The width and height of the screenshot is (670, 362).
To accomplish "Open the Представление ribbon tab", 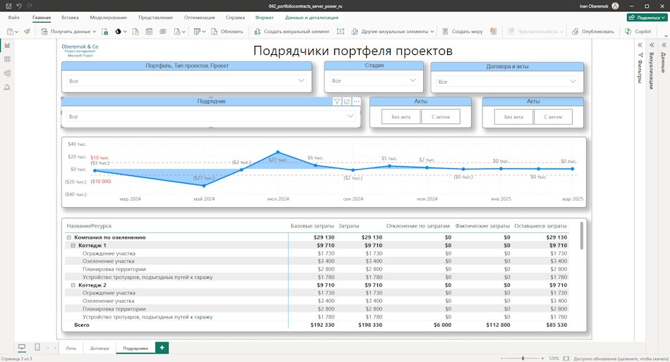I will click(156, 18).
